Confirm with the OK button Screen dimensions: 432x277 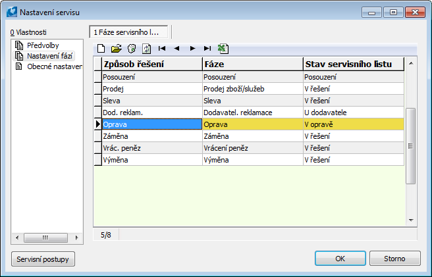click(340, 259)
